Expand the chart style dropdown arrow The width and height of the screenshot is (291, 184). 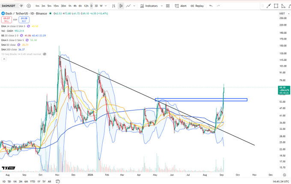[x=134, y=6]
